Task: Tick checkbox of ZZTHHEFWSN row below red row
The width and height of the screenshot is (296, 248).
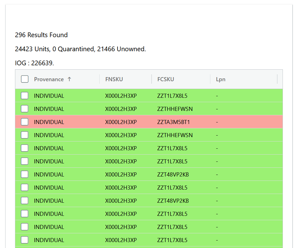Action: coord(25,135)
